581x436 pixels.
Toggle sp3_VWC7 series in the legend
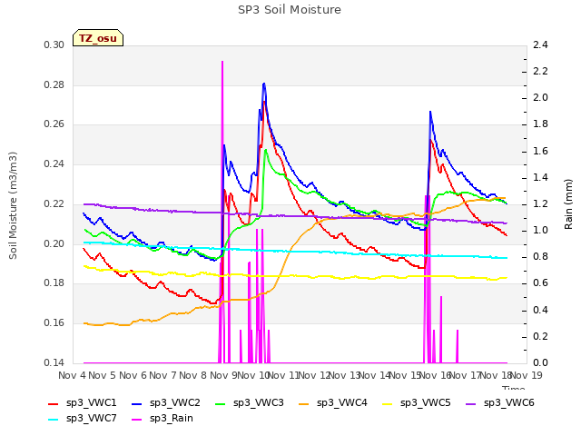[x=83, y=419]
